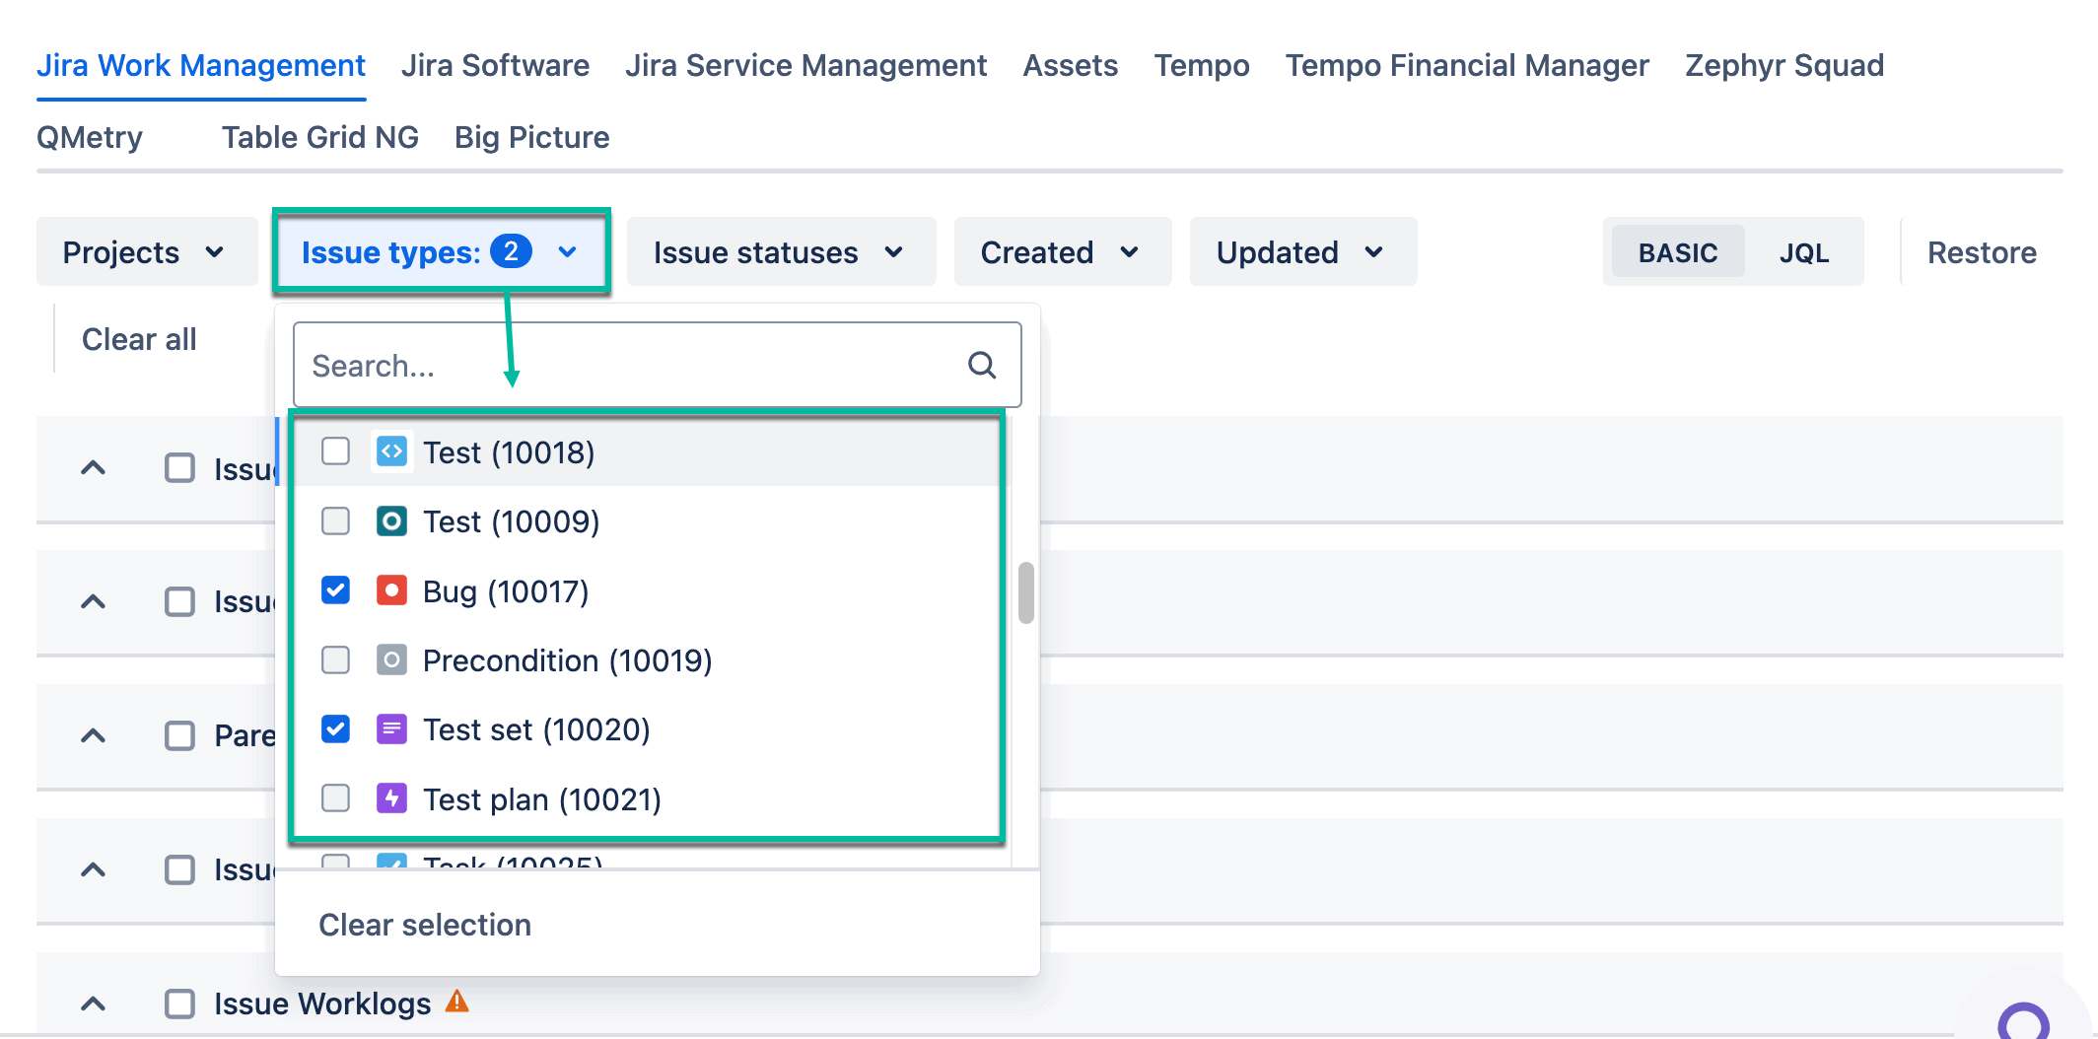Click the gray Precondition issue type icon

click(391, 659)
